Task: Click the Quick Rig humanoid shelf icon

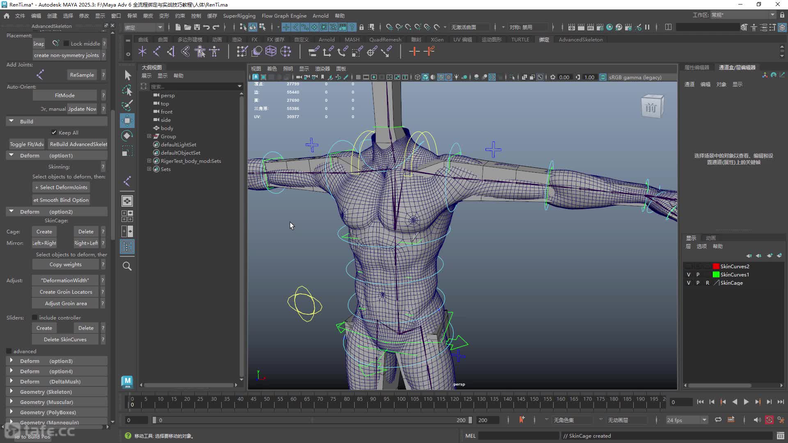Action: click(200, 51)
